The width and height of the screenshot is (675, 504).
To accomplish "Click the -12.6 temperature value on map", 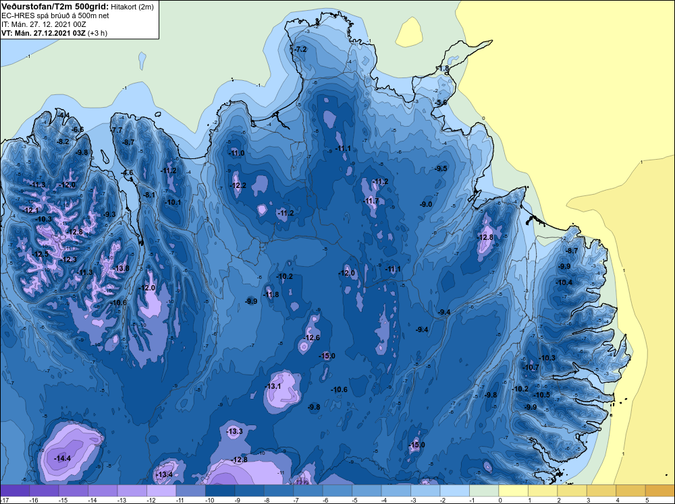I will click(x=311, y=338).
